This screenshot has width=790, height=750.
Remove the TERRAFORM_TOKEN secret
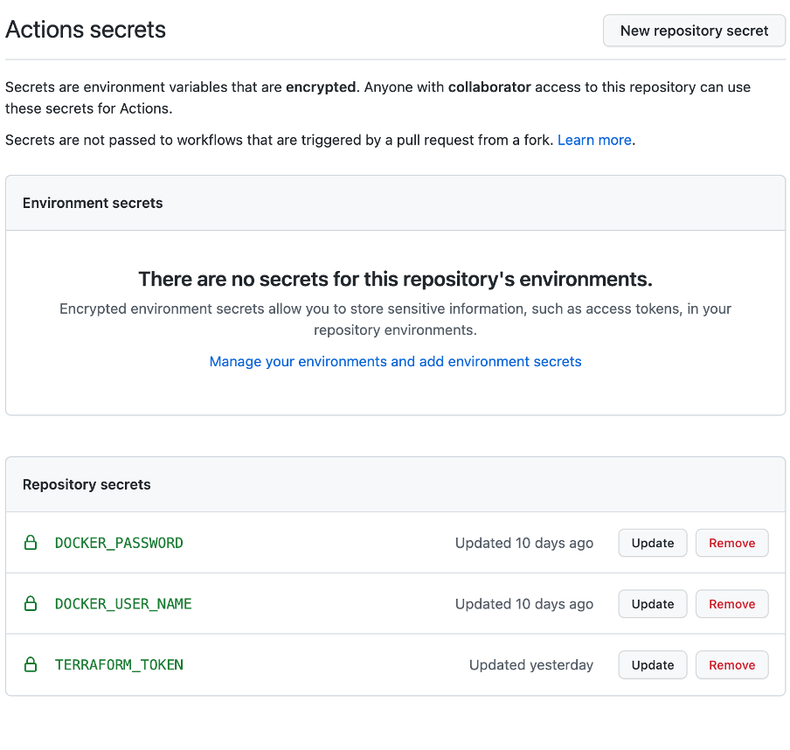[731, 664]
